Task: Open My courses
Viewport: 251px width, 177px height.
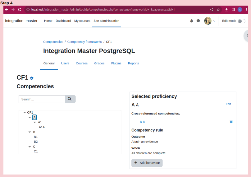Action: click(x=82, y=21)
